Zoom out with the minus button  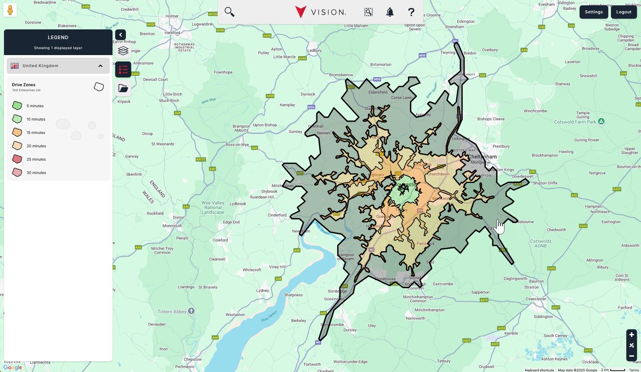(631, 356)
